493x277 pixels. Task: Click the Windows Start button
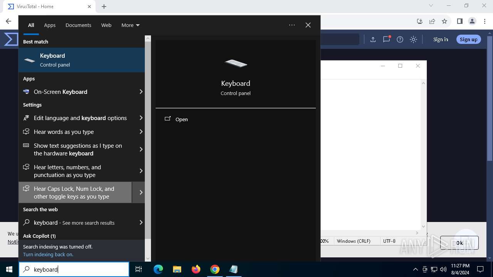click(x=9, y=269)
